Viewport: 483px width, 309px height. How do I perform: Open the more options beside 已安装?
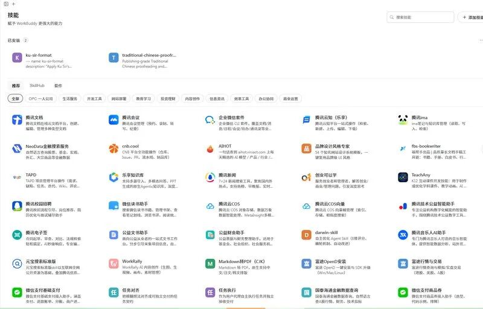pos(481,40)
